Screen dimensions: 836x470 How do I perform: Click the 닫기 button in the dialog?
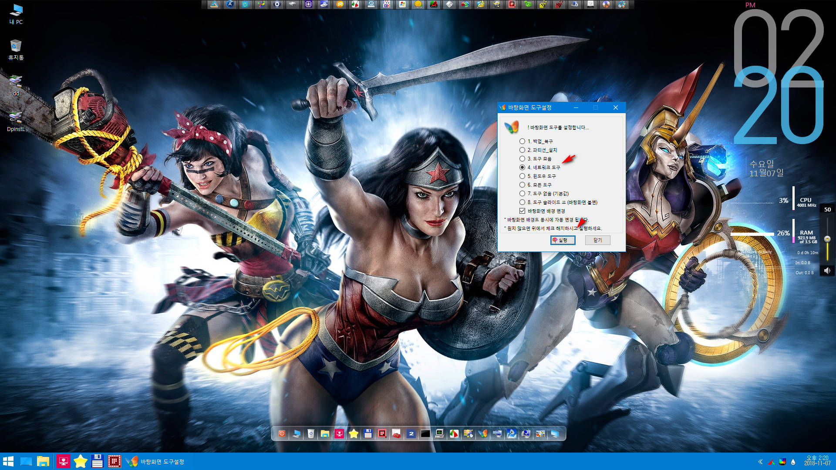tap(597, 240)
